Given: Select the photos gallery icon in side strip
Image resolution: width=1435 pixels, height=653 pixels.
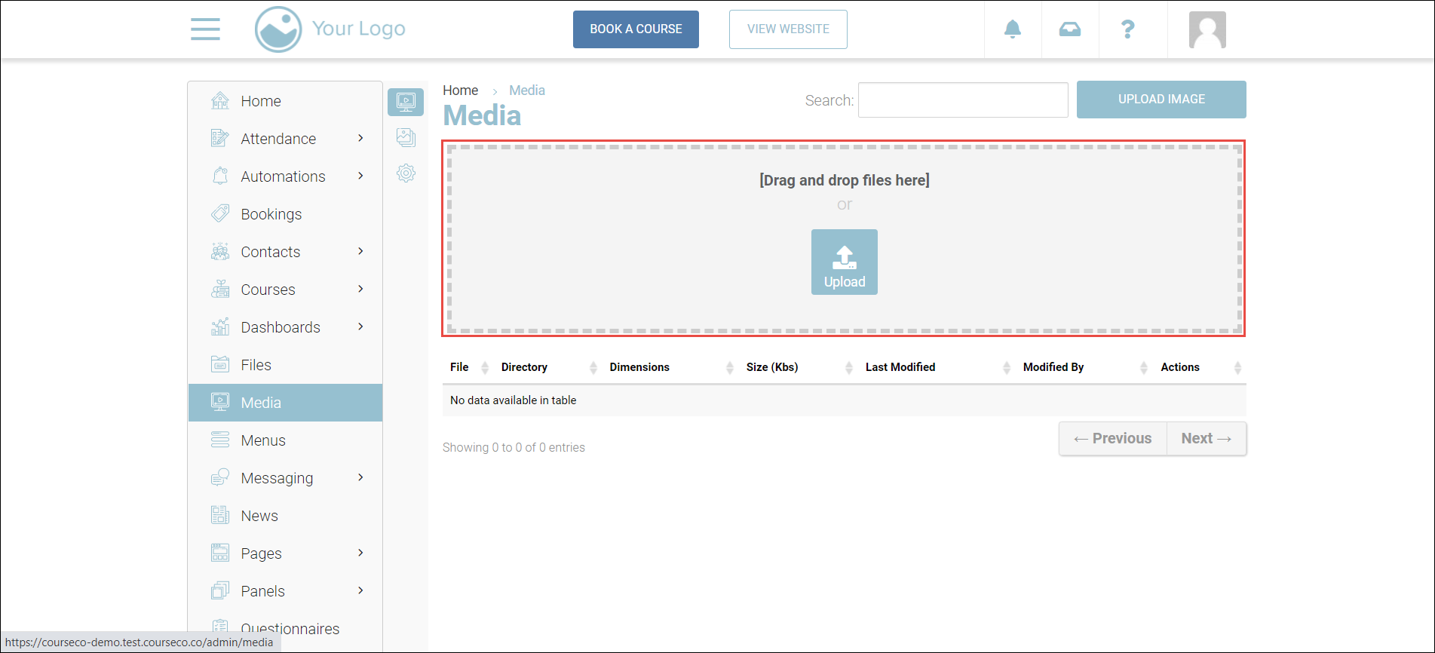Looking at the screenshot, I should pyautogui.click(x=406, y=137).
